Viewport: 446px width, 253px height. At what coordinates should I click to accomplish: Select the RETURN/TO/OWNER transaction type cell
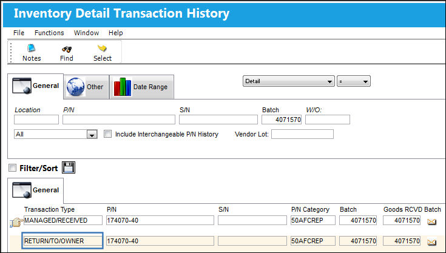click(x=63, y=241)
